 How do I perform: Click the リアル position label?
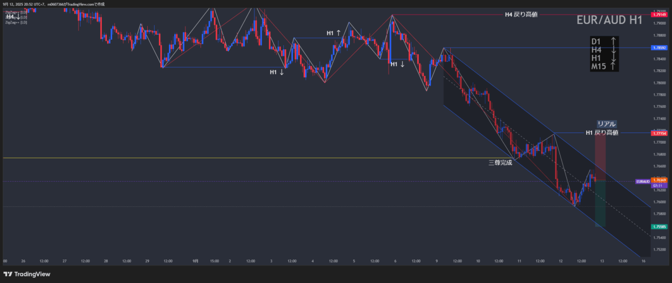click(x=606, y=124)
